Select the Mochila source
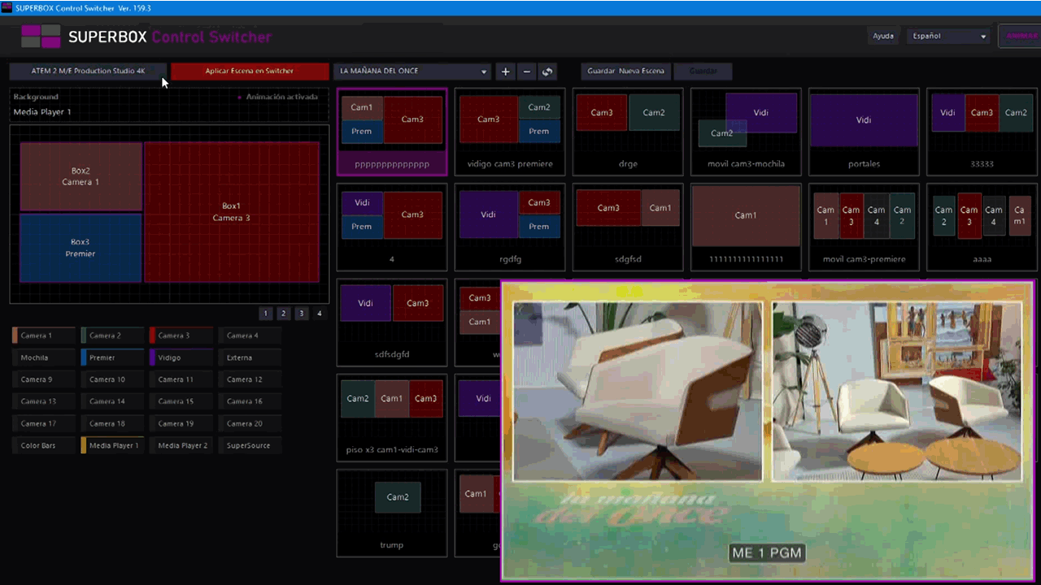 [44, 357]
